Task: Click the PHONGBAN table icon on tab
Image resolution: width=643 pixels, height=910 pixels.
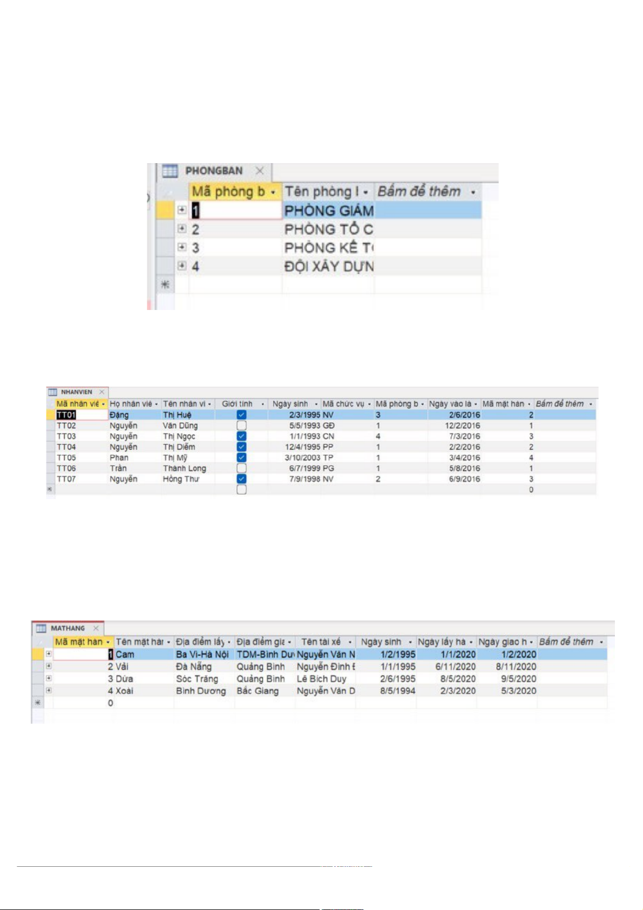Action: [x=170, y=171]
